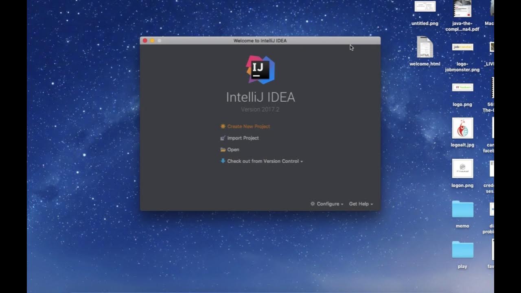Click the Import Project link
Image resolution: width=521 pixels, height=293 pixels.
pyautogui.click(x=243, y=138)
